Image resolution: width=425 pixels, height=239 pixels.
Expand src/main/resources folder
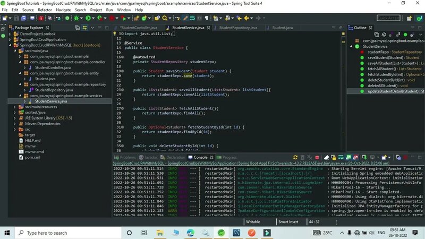coord(15,107)
